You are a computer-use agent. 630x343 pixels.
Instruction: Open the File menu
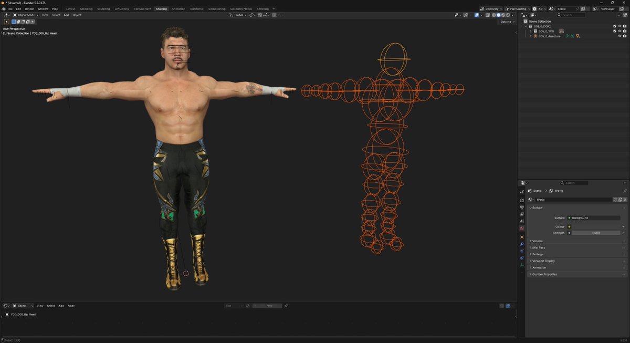(10, 9)
